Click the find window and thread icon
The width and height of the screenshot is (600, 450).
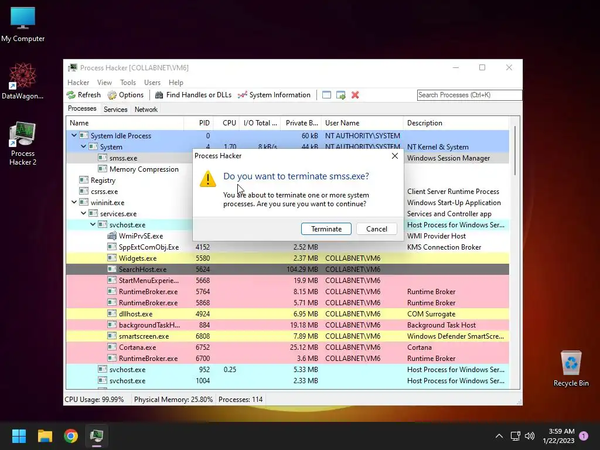340,95
